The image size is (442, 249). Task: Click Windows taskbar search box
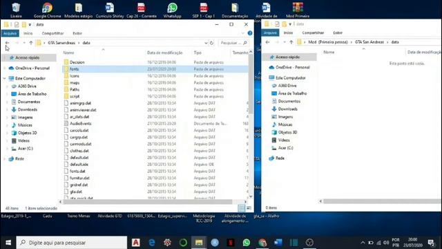(72, 243)
